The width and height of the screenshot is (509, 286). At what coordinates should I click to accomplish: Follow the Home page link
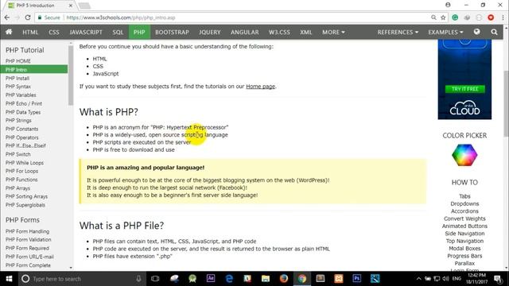tap(260, 87)
